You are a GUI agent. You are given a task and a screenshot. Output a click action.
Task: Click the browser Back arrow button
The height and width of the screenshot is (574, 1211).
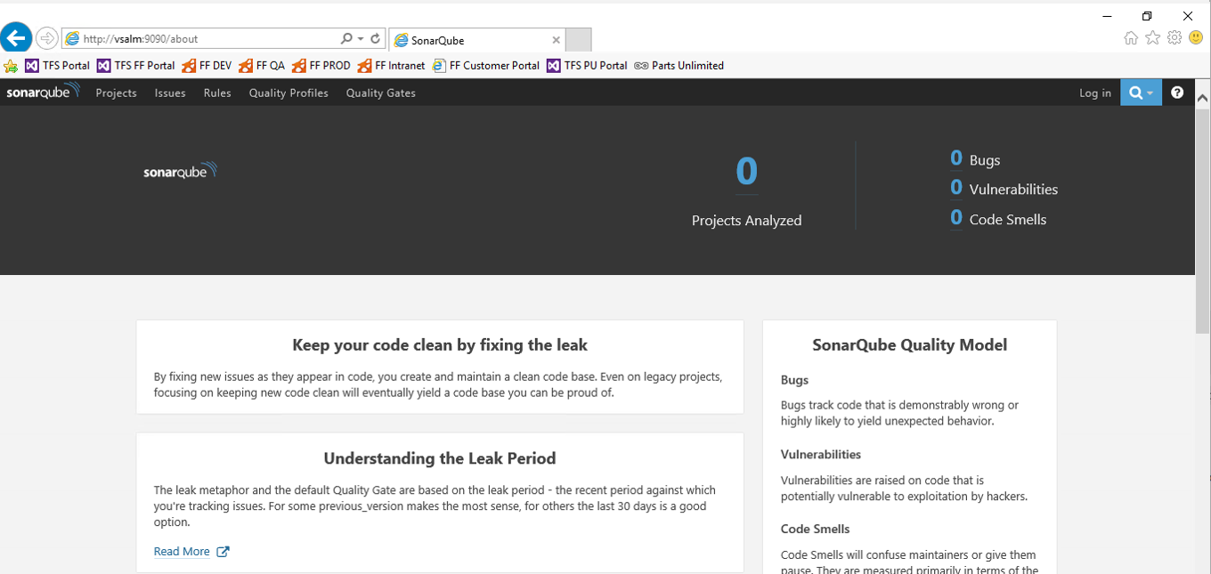click(16, 38)
